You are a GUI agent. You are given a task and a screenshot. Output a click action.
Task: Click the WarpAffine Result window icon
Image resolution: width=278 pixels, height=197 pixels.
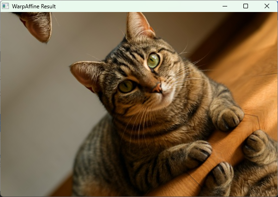(x=6, y=6)
